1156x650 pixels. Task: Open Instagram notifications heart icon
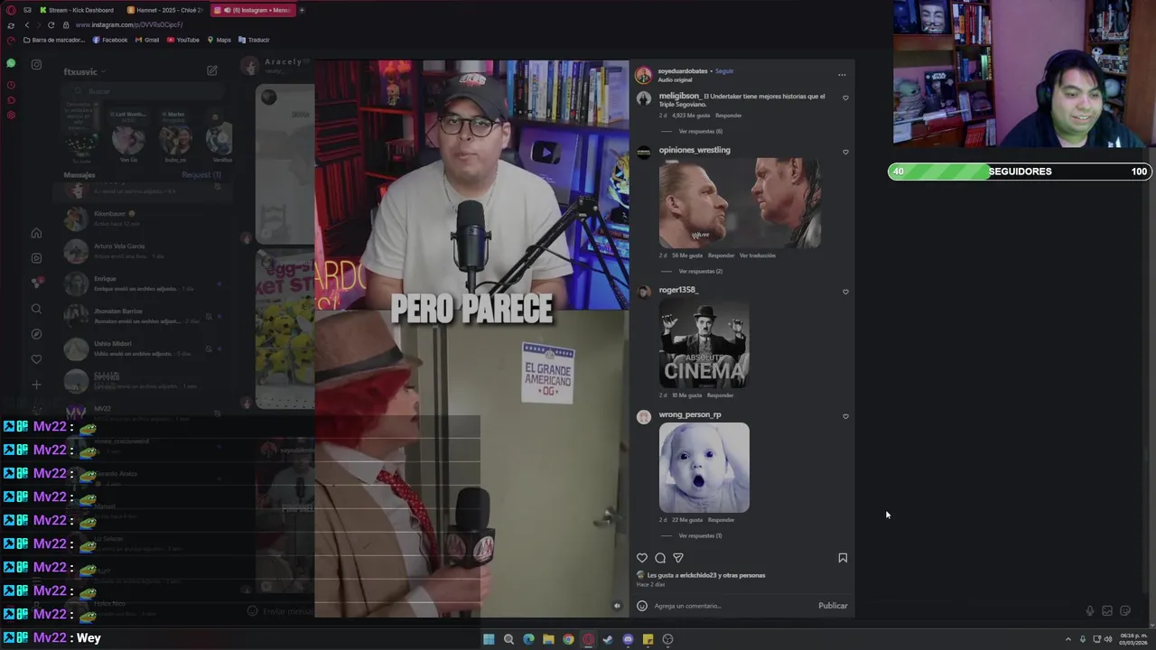36,359
